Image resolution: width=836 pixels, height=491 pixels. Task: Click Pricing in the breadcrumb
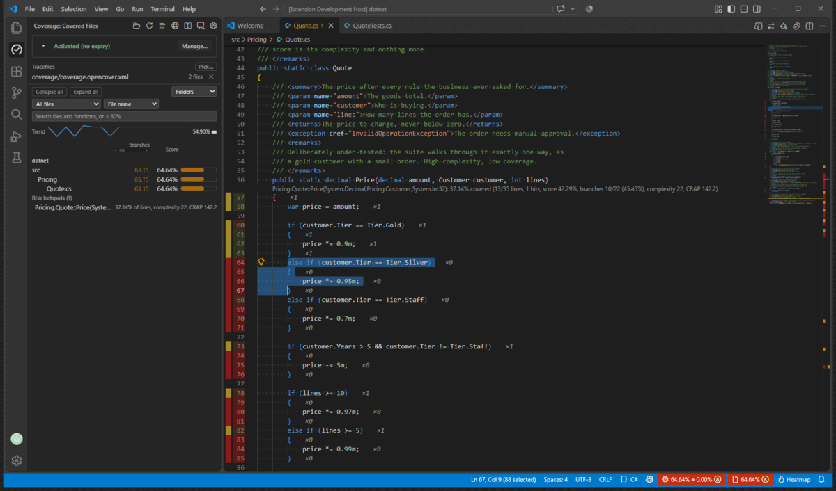pos(257,40)
